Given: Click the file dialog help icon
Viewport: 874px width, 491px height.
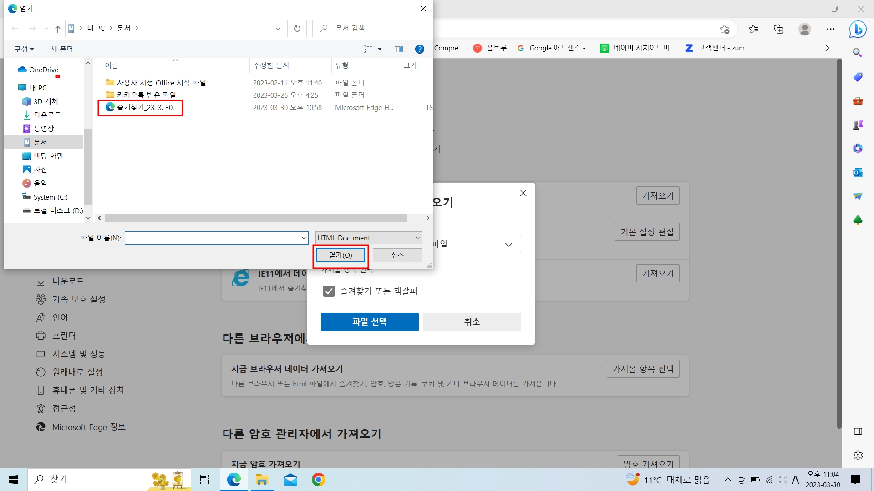Looking at the screenshot, I should pos(420,49).
